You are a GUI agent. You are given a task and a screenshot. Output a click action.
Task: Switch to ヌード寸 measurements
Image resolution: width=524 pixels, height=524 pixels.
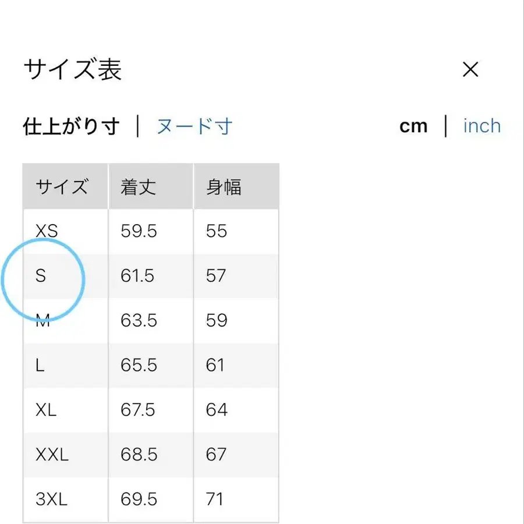pyautogui.click(x=193, y=126)
